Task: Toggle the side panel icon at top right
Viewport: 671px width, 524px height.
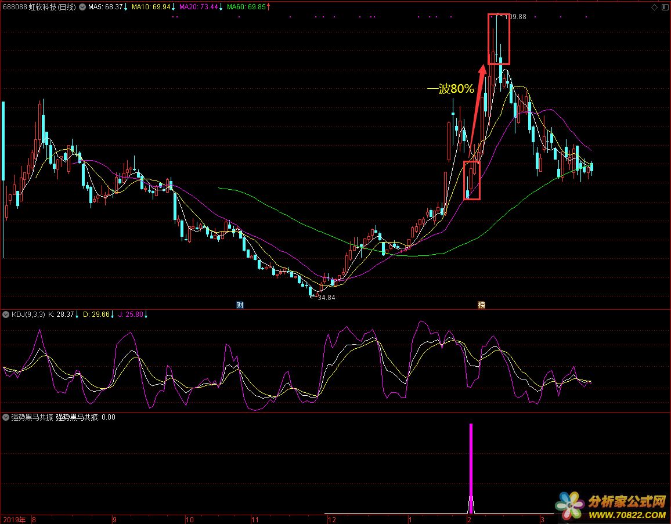Action: (x=664, y=7)
